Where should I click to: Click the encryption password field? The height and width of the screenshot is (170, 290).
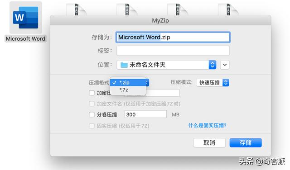[x=163, y=93]
